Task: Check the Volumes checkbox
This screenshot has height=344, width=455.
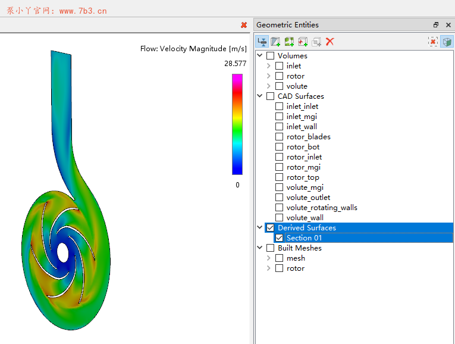Action: point(270,55)
